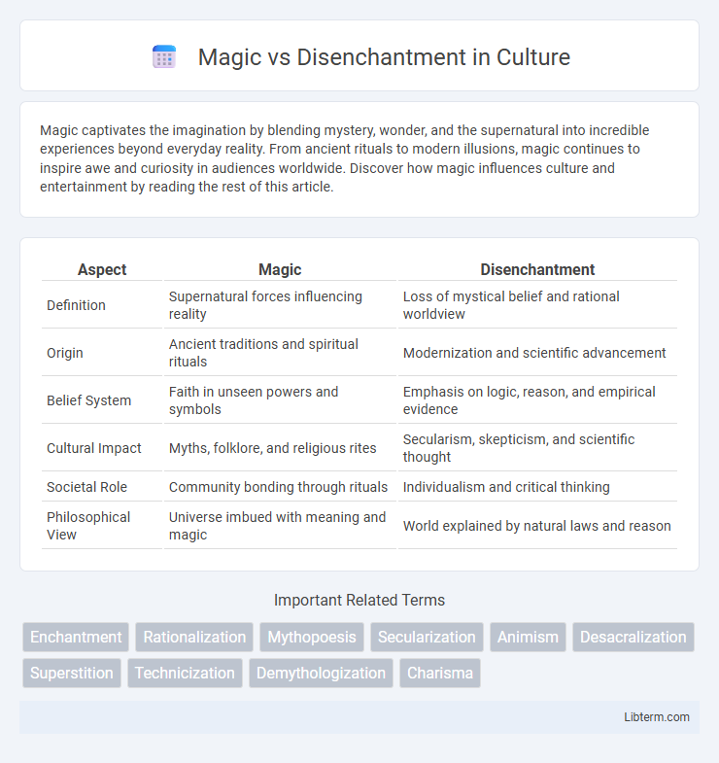The width and height of the screenshot is (719, 763).
Task: Click 'Myths, folklore, and religious rites' cell
Action: click(280, 448)
